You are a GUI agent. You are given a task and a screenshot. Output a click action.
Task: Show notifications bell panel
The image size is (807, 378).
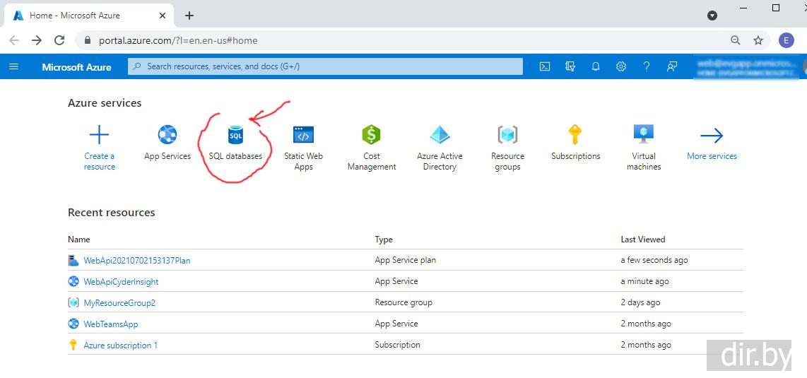click(596, 66)
